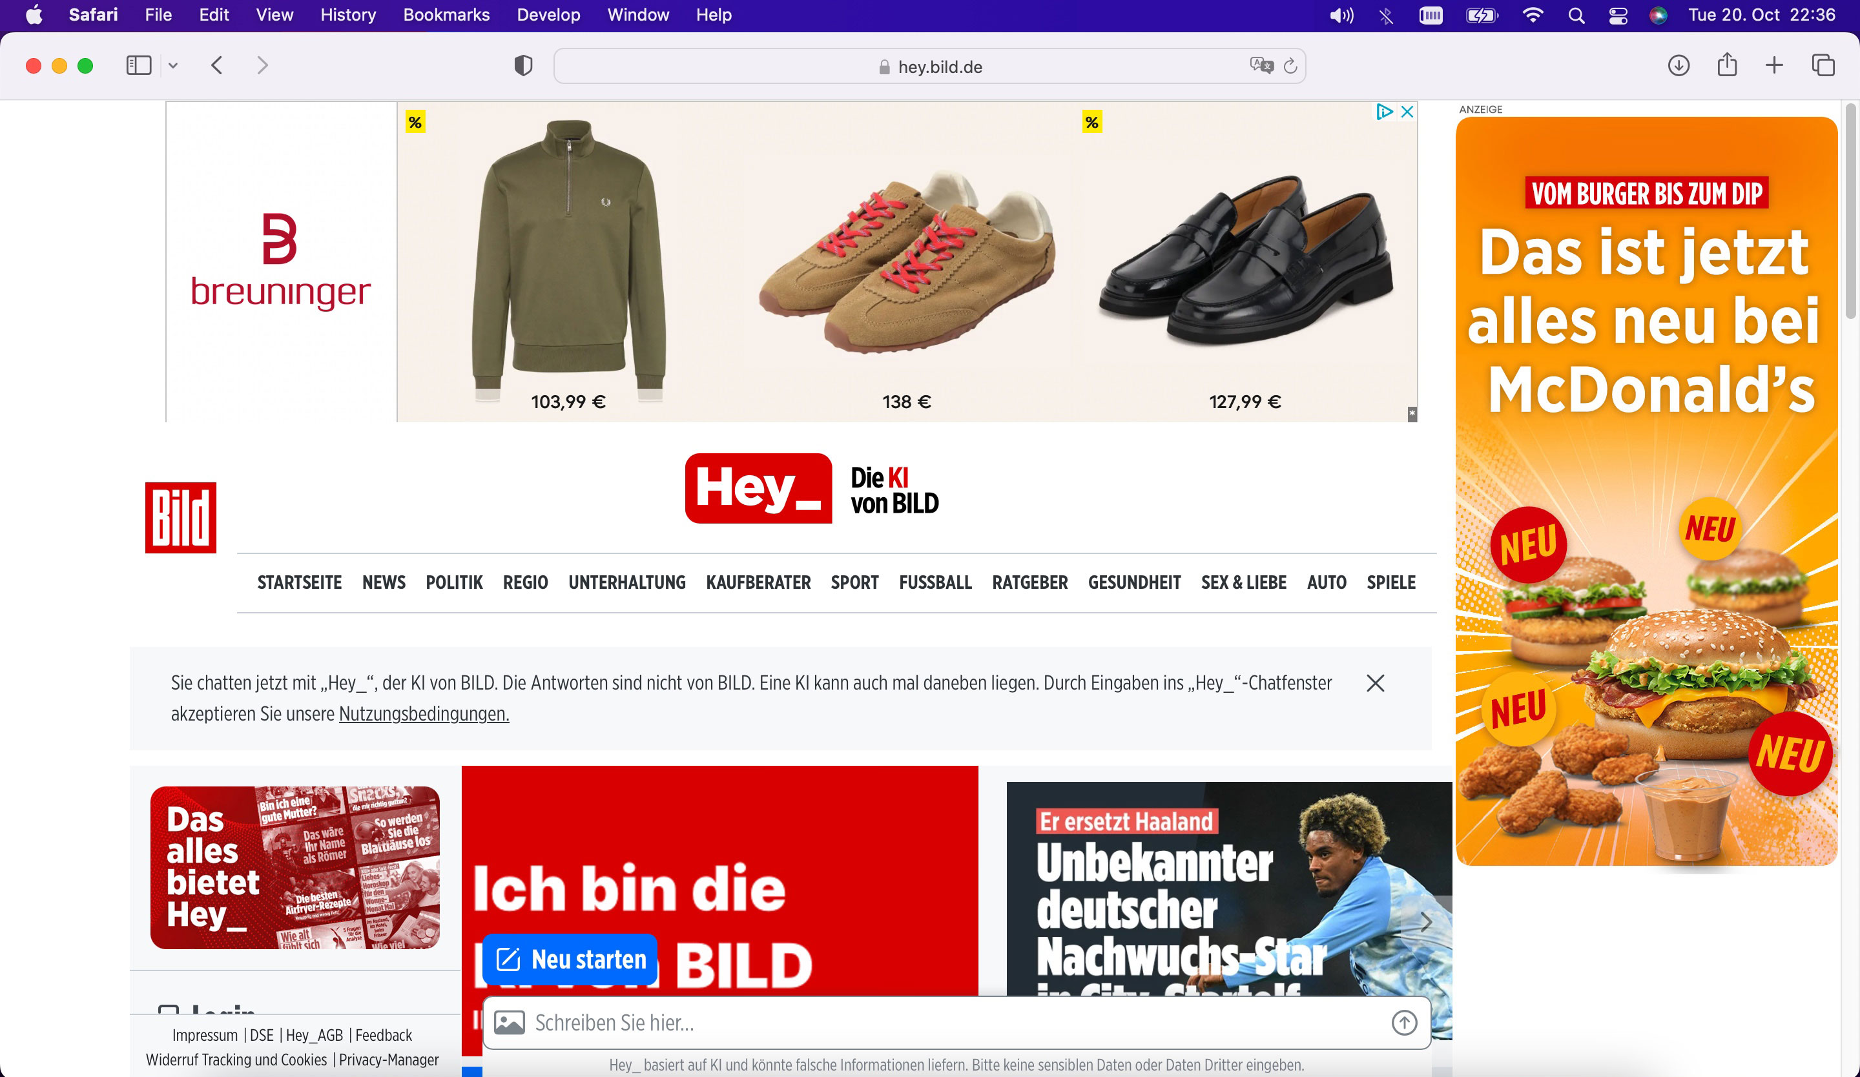Open the Bookmarks menu in menu bar
Image resolution: width=1860 pixels, height=1077 pixels.
point(446,15)
